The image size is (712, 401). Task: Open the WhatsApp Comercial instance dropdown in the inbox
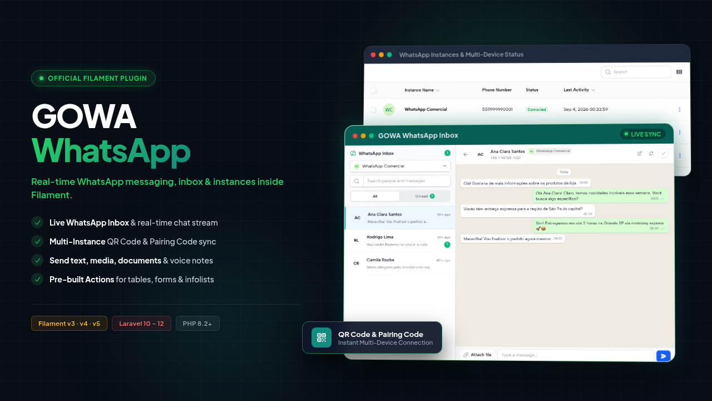click(400, 166)
